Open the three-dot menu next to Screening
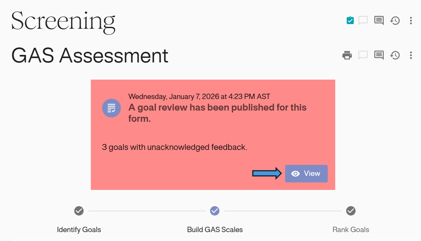 coord(411,21)
